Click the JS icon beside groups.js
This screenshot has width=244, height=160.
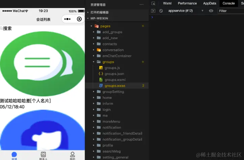[x=101, y=68]
